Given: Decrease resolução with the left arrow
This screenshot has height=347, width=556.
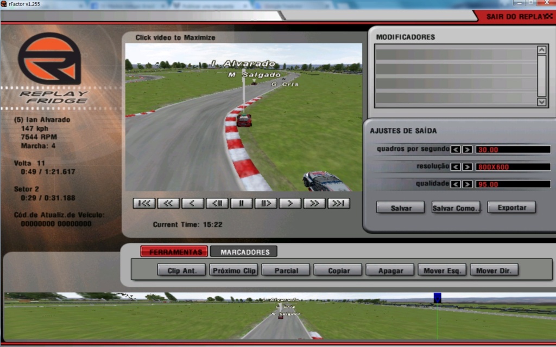Looking at the screenshot, I should click(x=456, y=167).
